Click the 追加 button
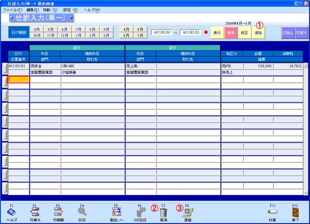The width and height of the screenshot is (310, 224). (x=258, y=32)
